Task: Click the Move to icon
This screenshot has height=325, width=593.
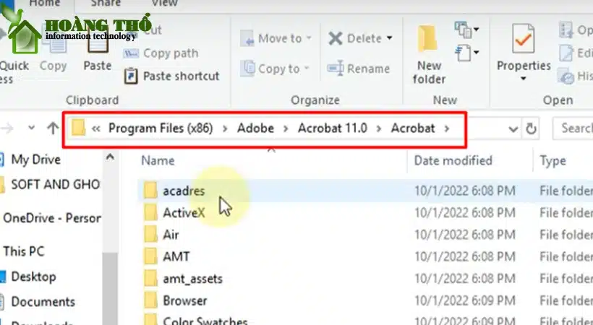Action: click(x=247, y=38)
